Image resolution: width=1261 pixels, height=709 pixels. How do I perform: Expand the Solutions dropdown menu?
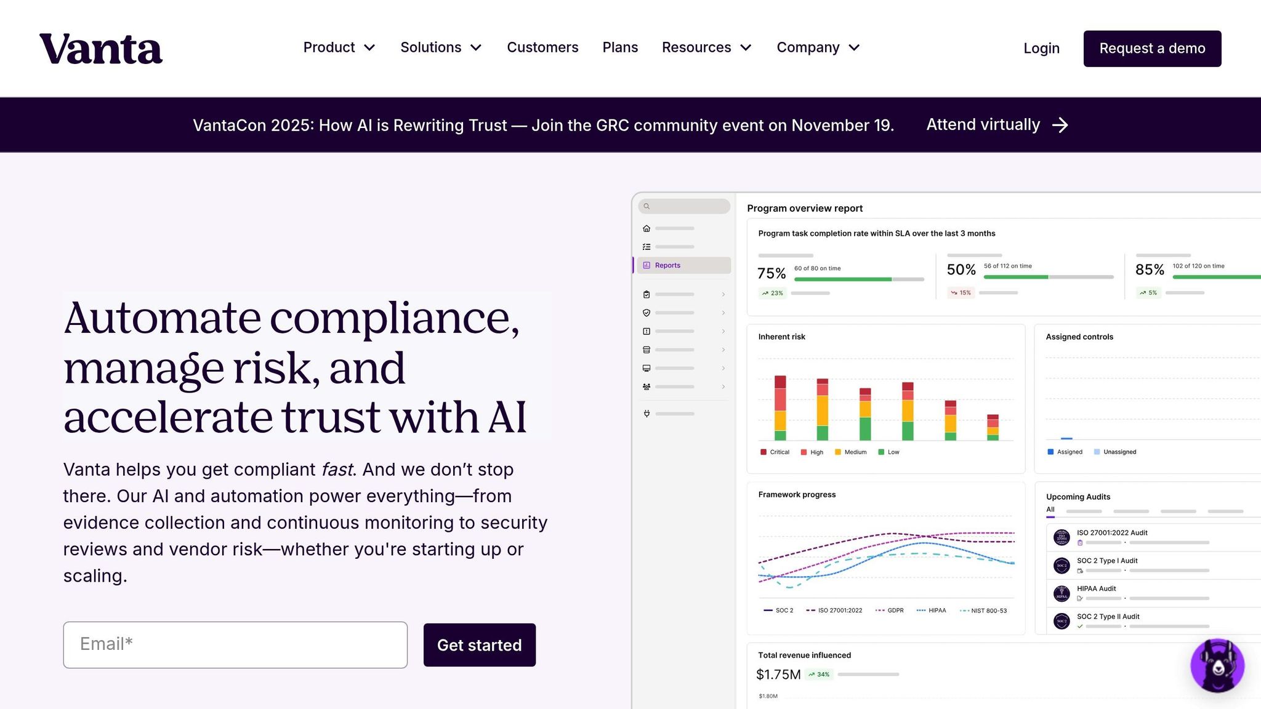[441, 47]
